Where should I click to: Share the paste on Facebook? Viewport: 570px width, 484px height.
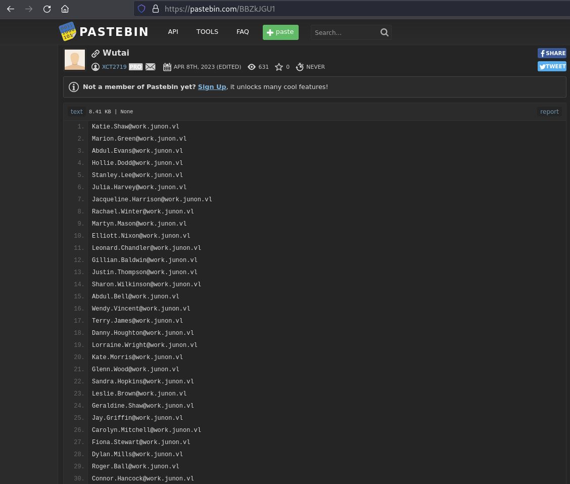pos(552,53)
